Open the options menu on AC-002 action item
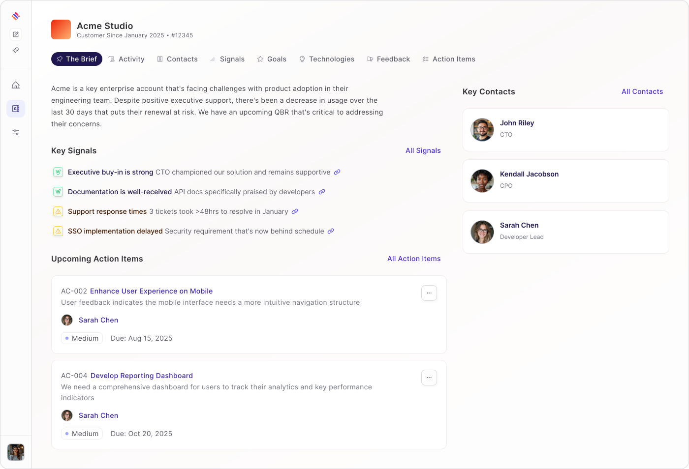The image size is (689, 469). click(x=429, y=293)
